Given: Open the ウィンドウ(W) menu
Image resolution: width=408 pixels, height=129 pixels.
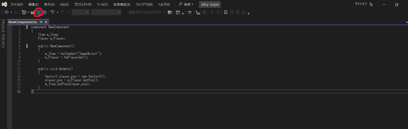Looking at the screenshot, I should (144, 5).
